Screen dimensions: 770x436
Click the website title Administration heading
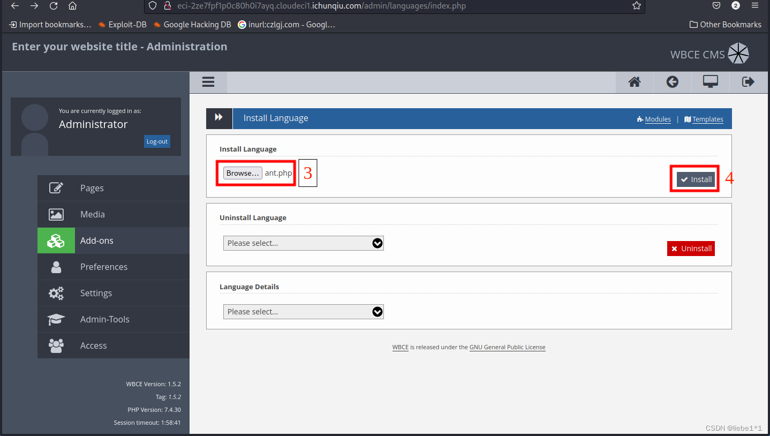pyautogui.click(x=119, y=47)
